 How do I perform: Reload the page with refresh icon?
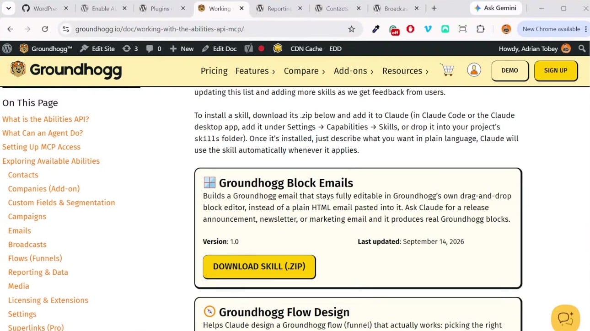point(45,29)
